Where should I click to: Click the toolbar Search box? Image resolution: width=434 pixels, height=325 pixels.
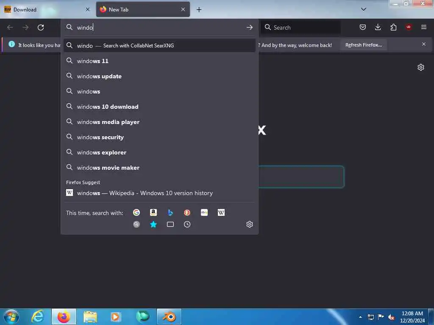301,28
